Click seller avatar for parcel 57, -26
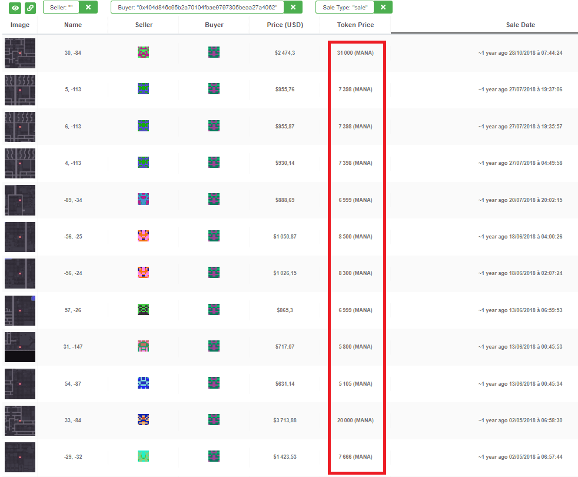Viewport: 578px width, 477px height. pyautogui.click(x=143, y=310)
